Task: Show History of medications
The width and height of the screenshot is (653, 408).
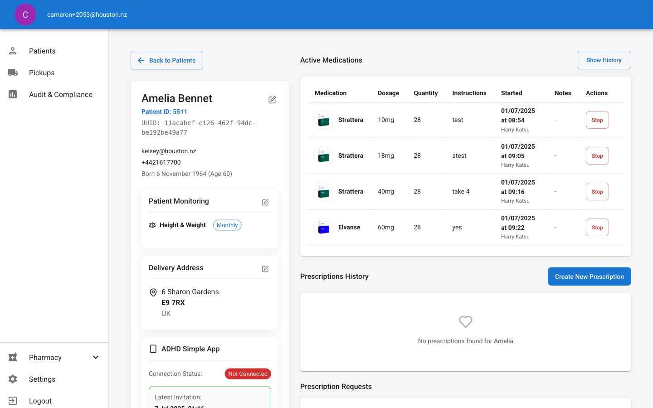Action: click(x=604, y=60)
